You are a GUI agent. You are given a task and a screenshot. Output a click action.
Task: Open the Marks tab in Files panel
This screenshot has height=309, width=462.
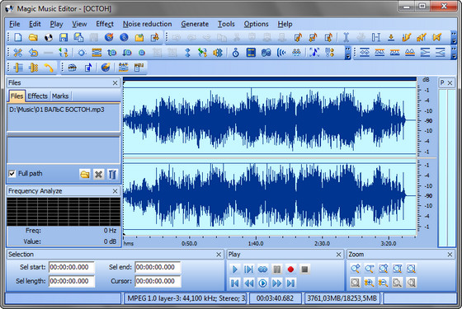[x=60, y=96]
